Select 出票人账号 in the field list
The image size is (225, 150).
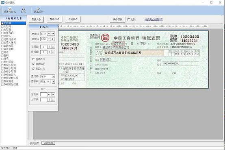click(10, 43)
